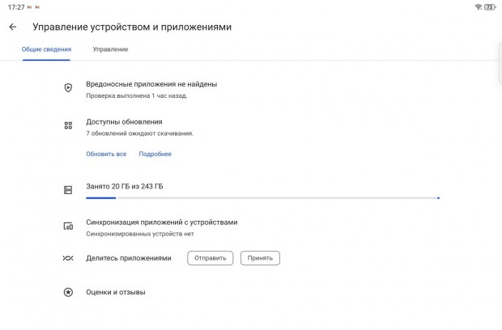The width and height of the screenshot is (502, 330).
Task: Tap the battery indicator icon
Action: [490, 7]
